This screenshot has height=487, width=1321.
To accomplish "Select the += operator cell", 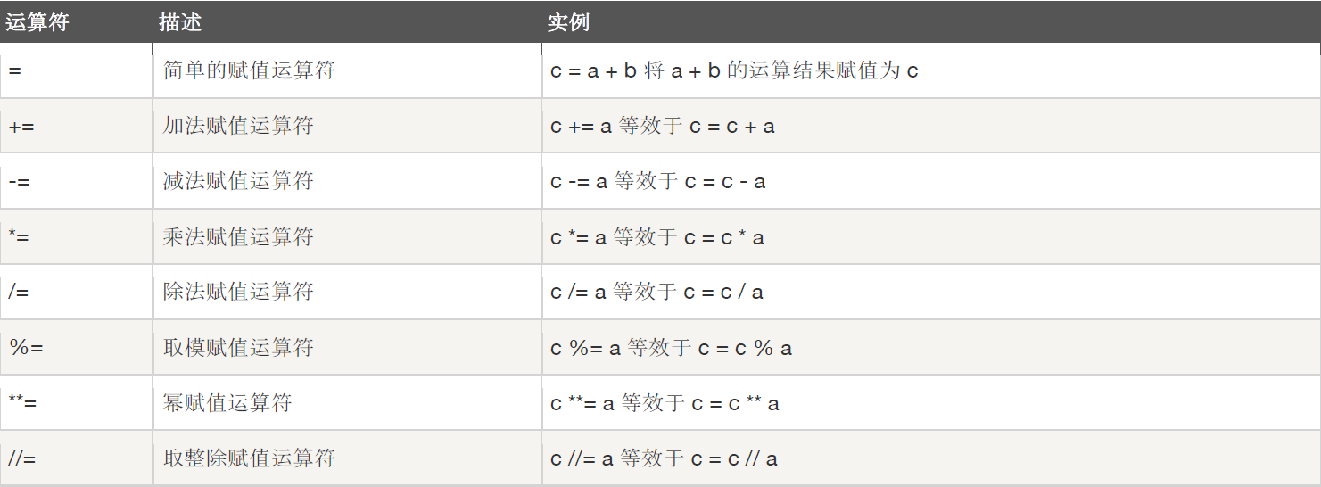I will pos(23,127).
